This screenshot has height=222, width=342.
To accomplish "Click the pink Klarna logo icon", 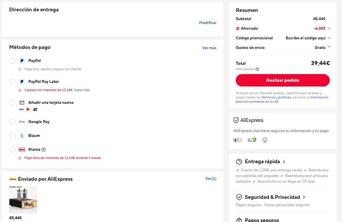I will pos(22,150).
